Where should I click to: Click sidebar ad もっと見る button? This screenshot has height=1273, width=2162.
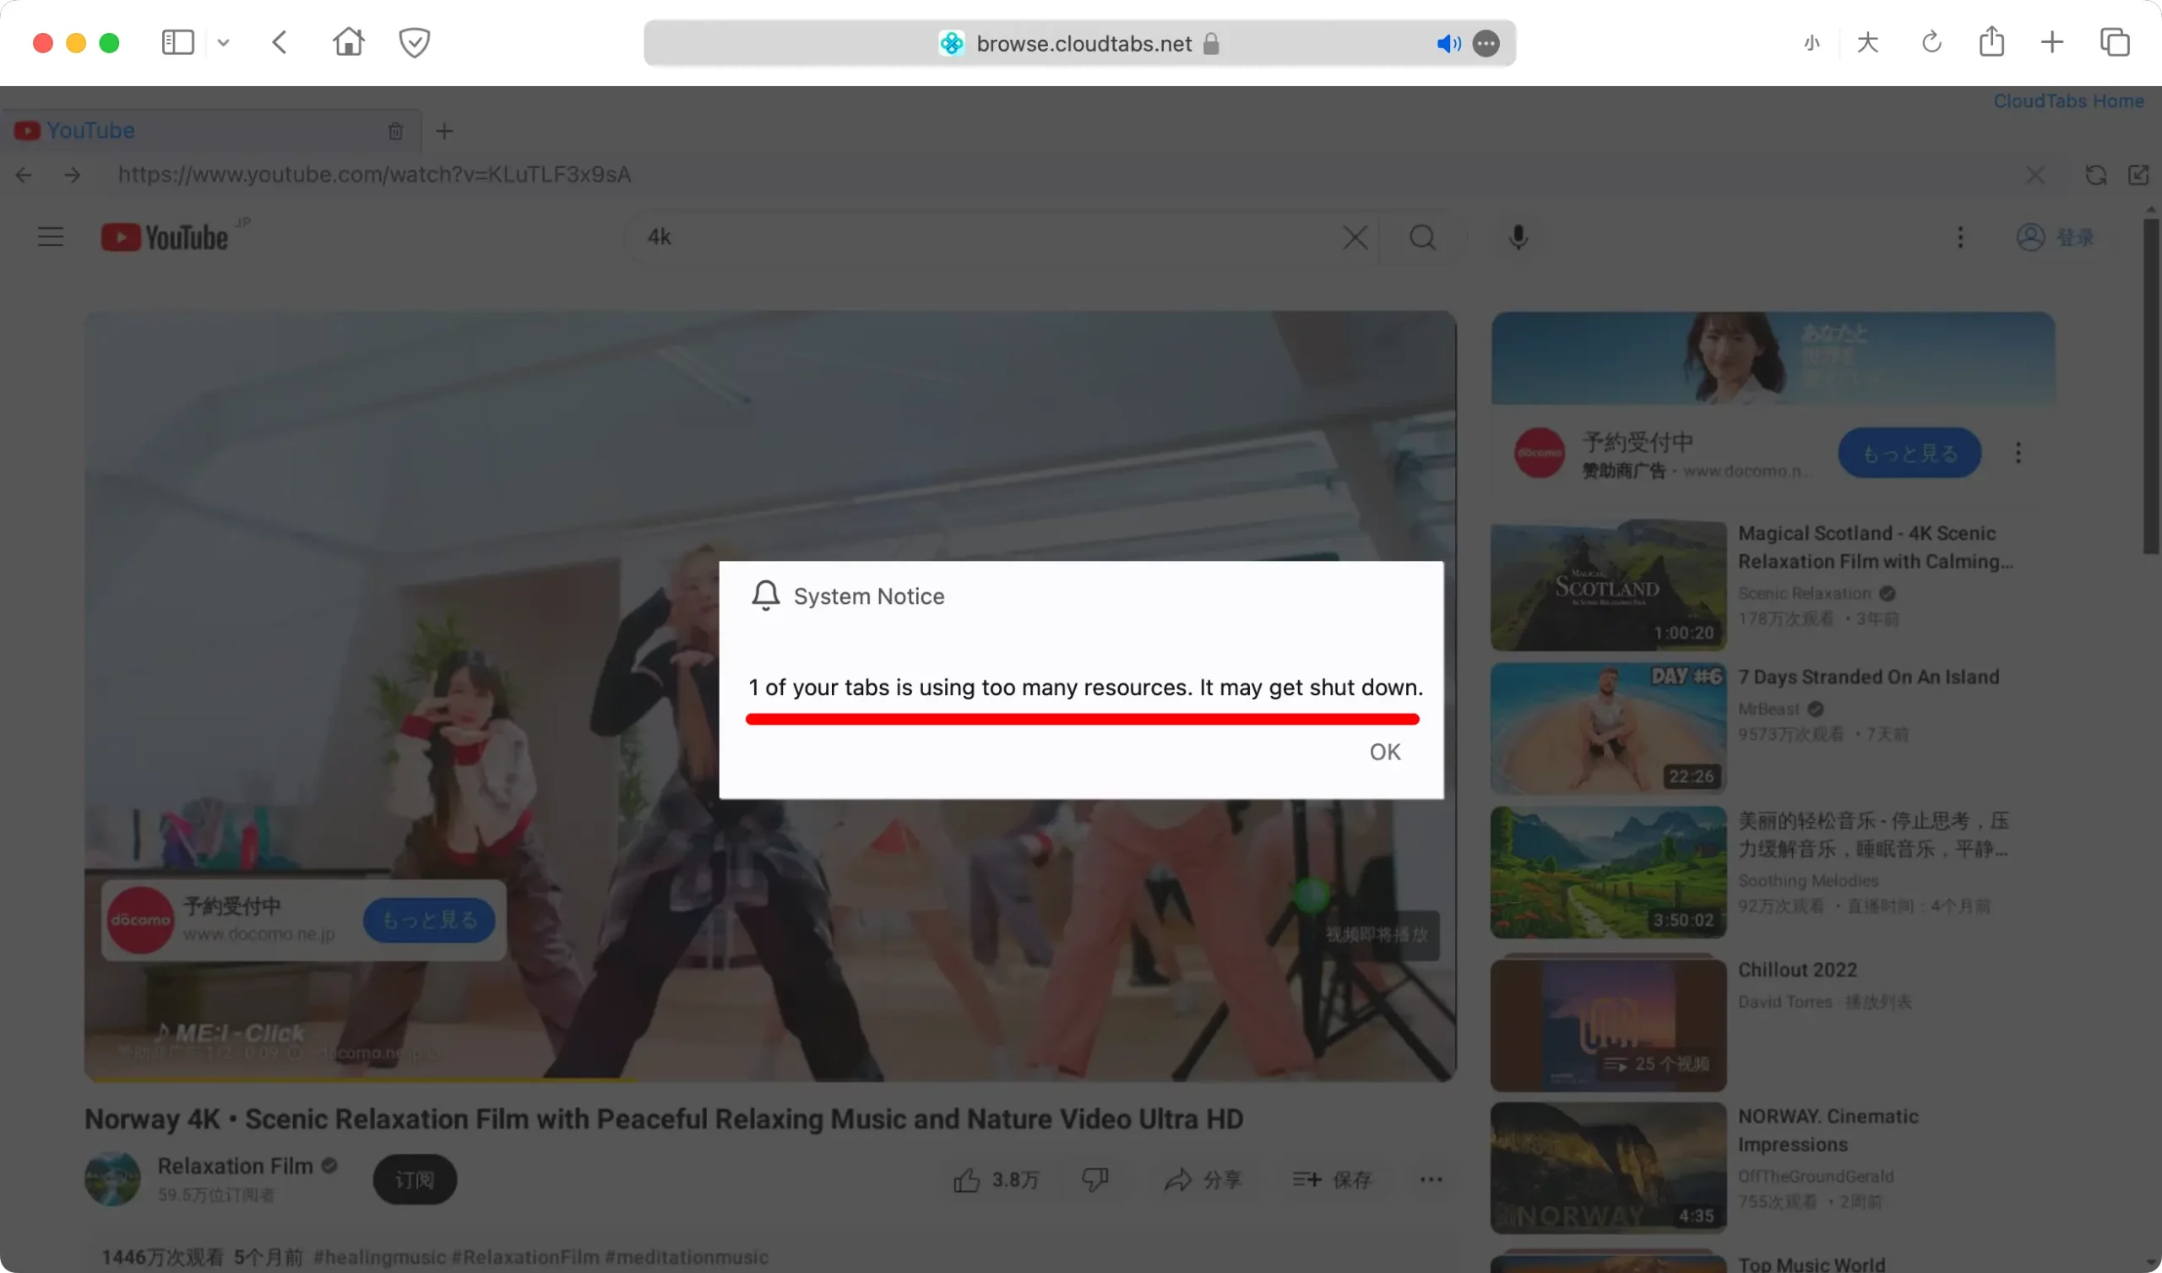(1909, 453)
